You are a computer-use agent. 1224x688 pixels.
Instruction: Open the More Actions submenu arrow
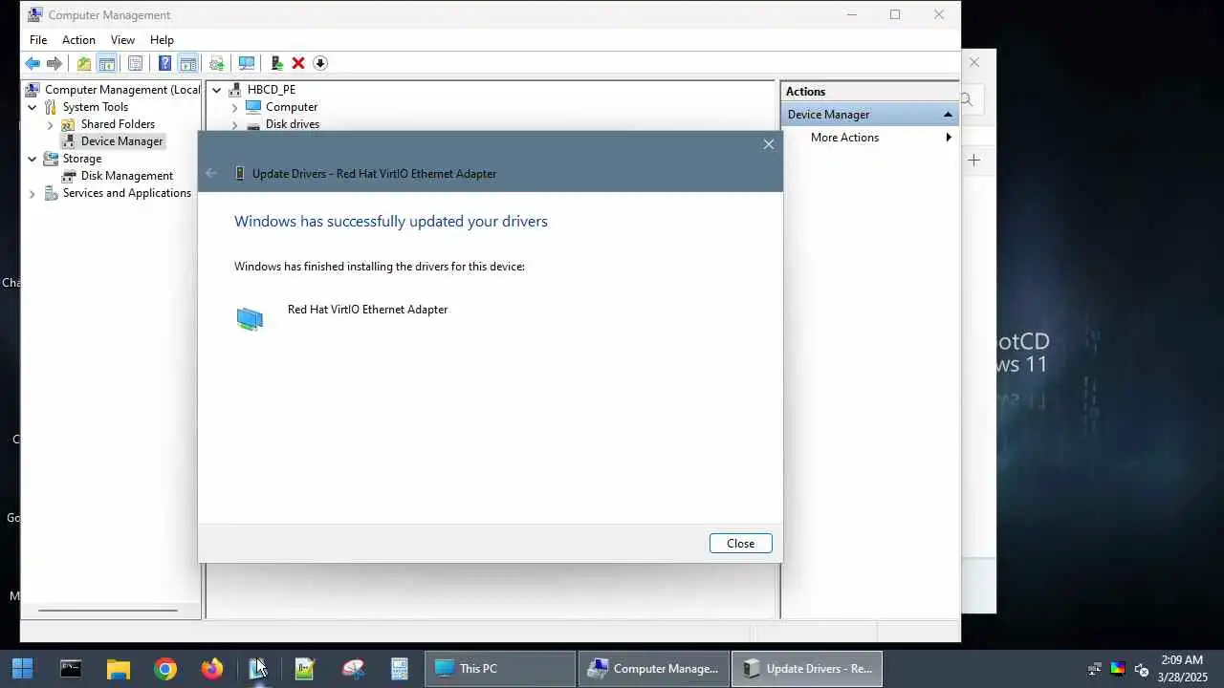(x=949, y=138)
